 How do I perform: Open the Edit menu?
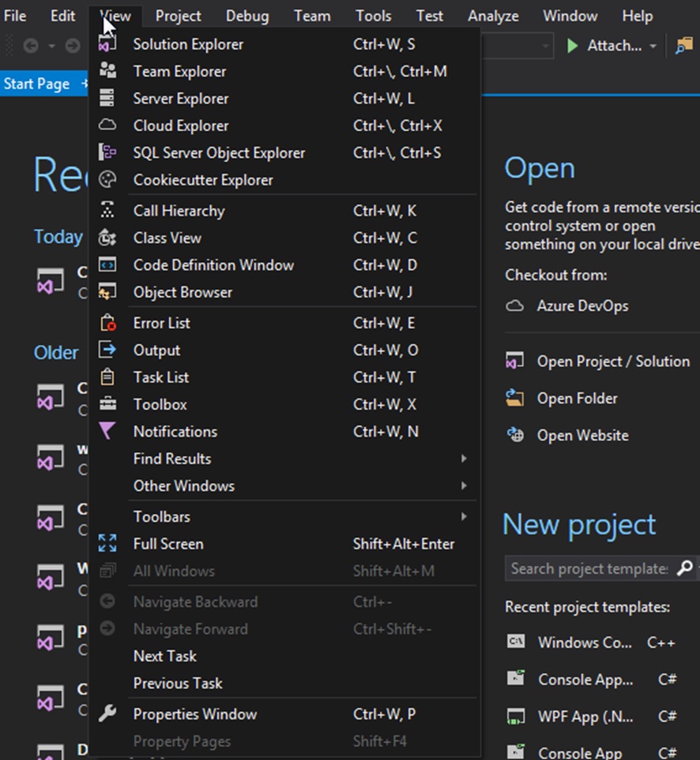(x=63, y=16)
